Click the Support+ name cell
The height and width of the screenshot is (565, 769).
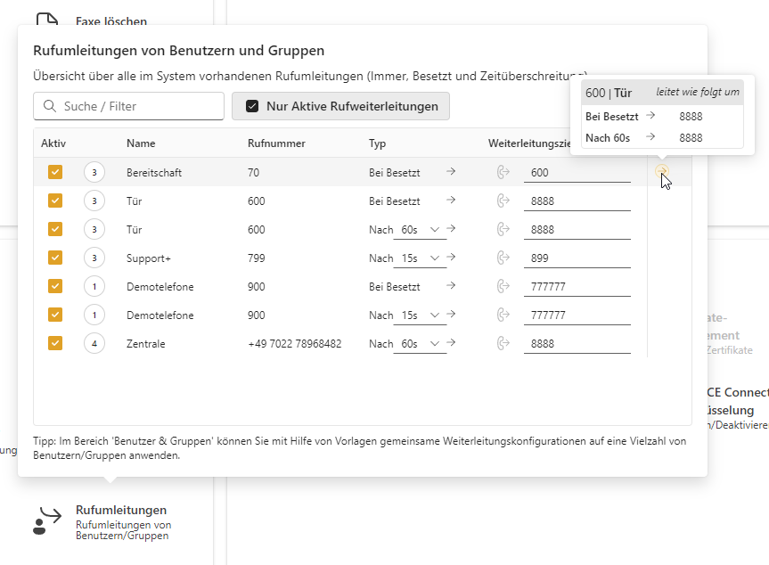[149, 258]
